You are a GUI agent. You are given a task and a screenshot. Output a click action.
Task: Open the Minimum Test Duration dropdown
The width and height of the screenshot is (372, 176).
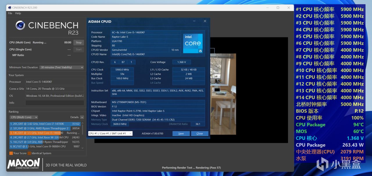click(x=62, y=67)
